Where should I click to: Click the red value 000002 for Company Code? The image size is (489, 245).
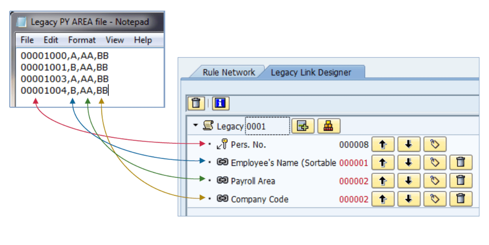pos(354,199)
